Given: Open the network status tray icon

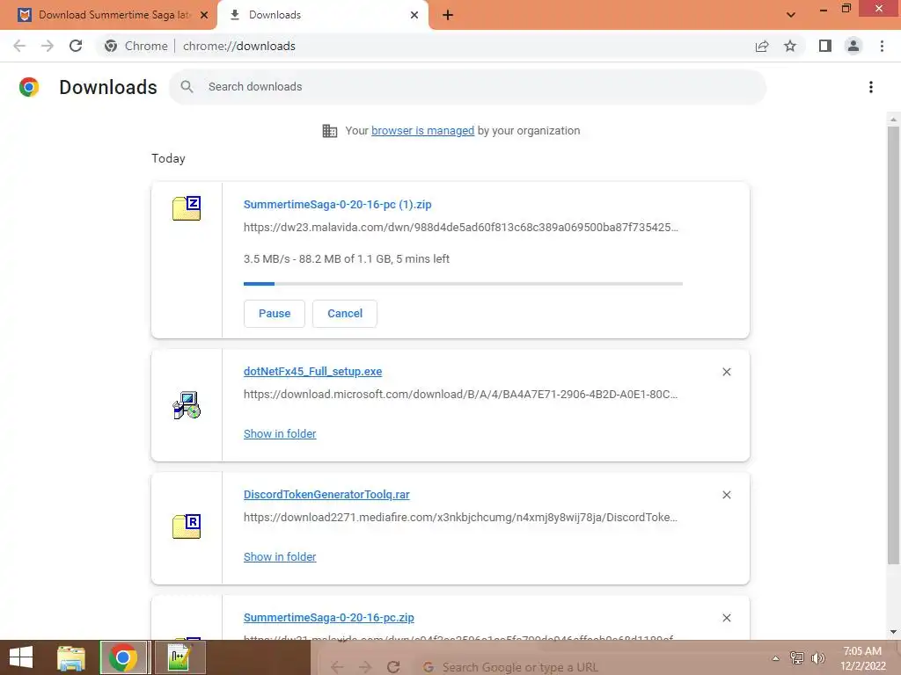Looking at the screenshot, I should [x=797, y=658].
